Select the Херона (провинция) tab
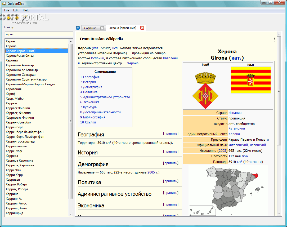Viewport: 287px width, 227px height. point(123,28)
